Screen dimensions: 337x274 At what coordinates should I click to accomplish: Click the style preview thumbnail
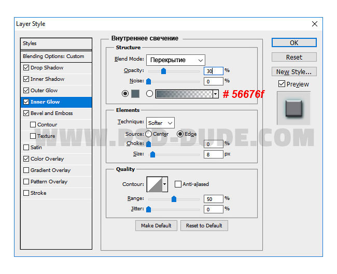point(293,108)
